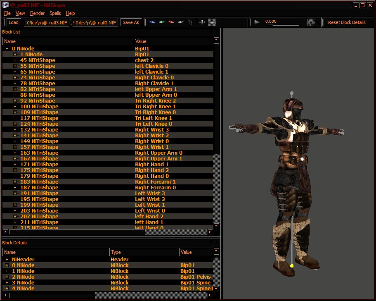Collapse the 0 NiNode root
The image size is (376, 301).
[x=7, y=48]
